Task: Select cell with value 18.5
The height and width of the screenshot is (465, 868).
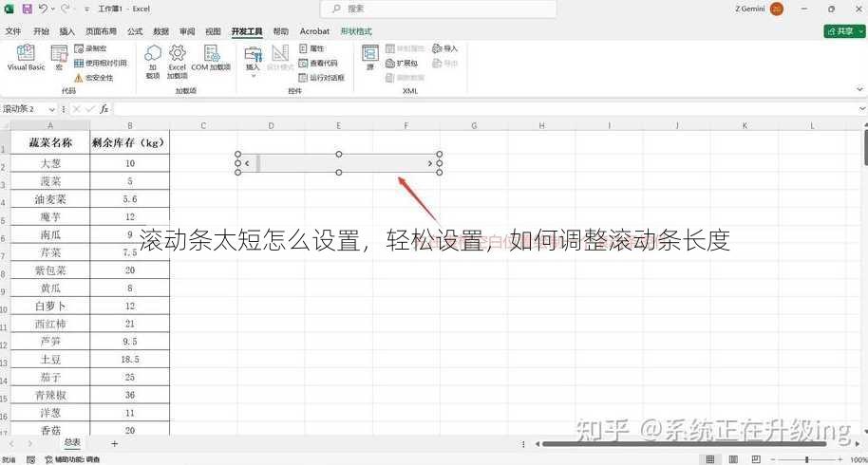Action: click(129, 360)
